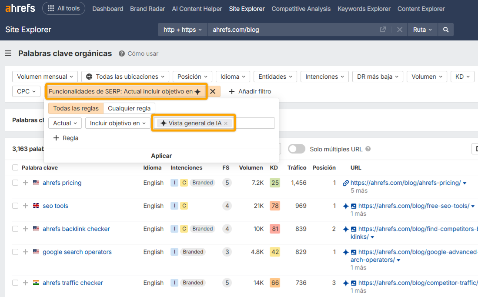Viewport: 478px width, 297px height.
Task: Click the Aplicar button
Action: [161, 156]
